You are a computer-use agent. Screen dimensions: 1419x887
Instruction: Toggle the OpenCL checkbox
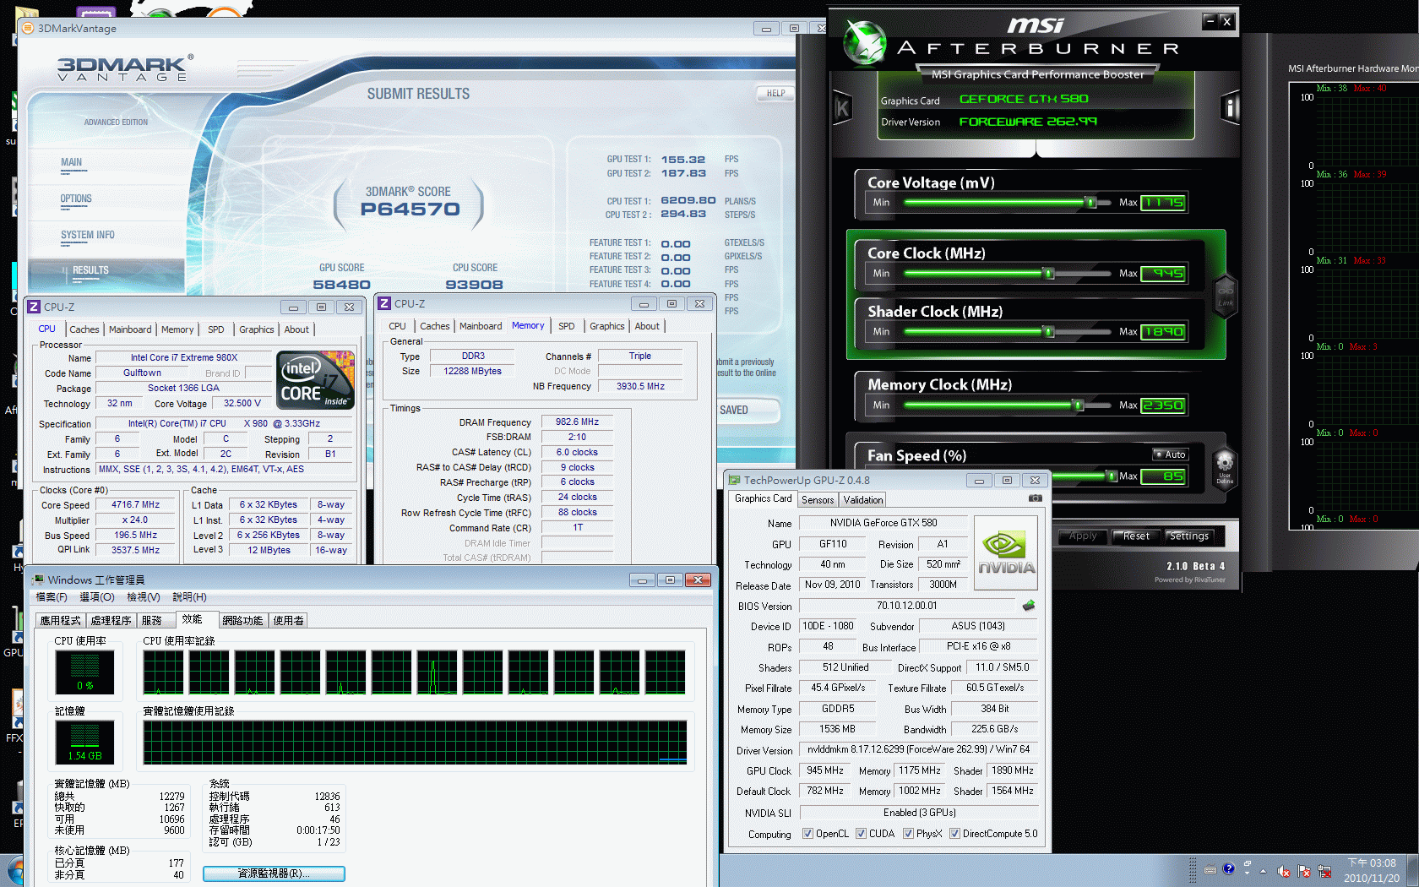[x=807, y=834]
